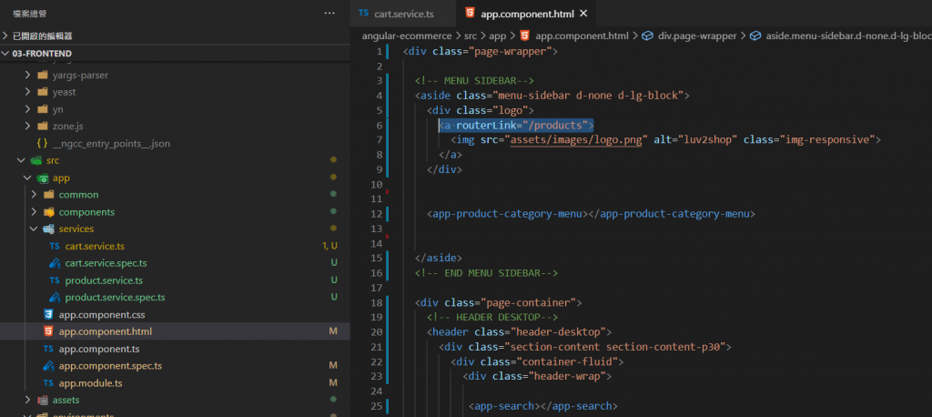Click the CSS icon beside app.component.css

pyautogui.click(x=48, y=314)
